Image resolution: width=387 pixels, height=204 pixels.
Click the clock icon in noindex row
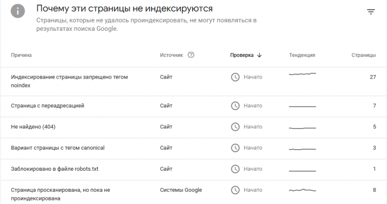tap(235, 77)
